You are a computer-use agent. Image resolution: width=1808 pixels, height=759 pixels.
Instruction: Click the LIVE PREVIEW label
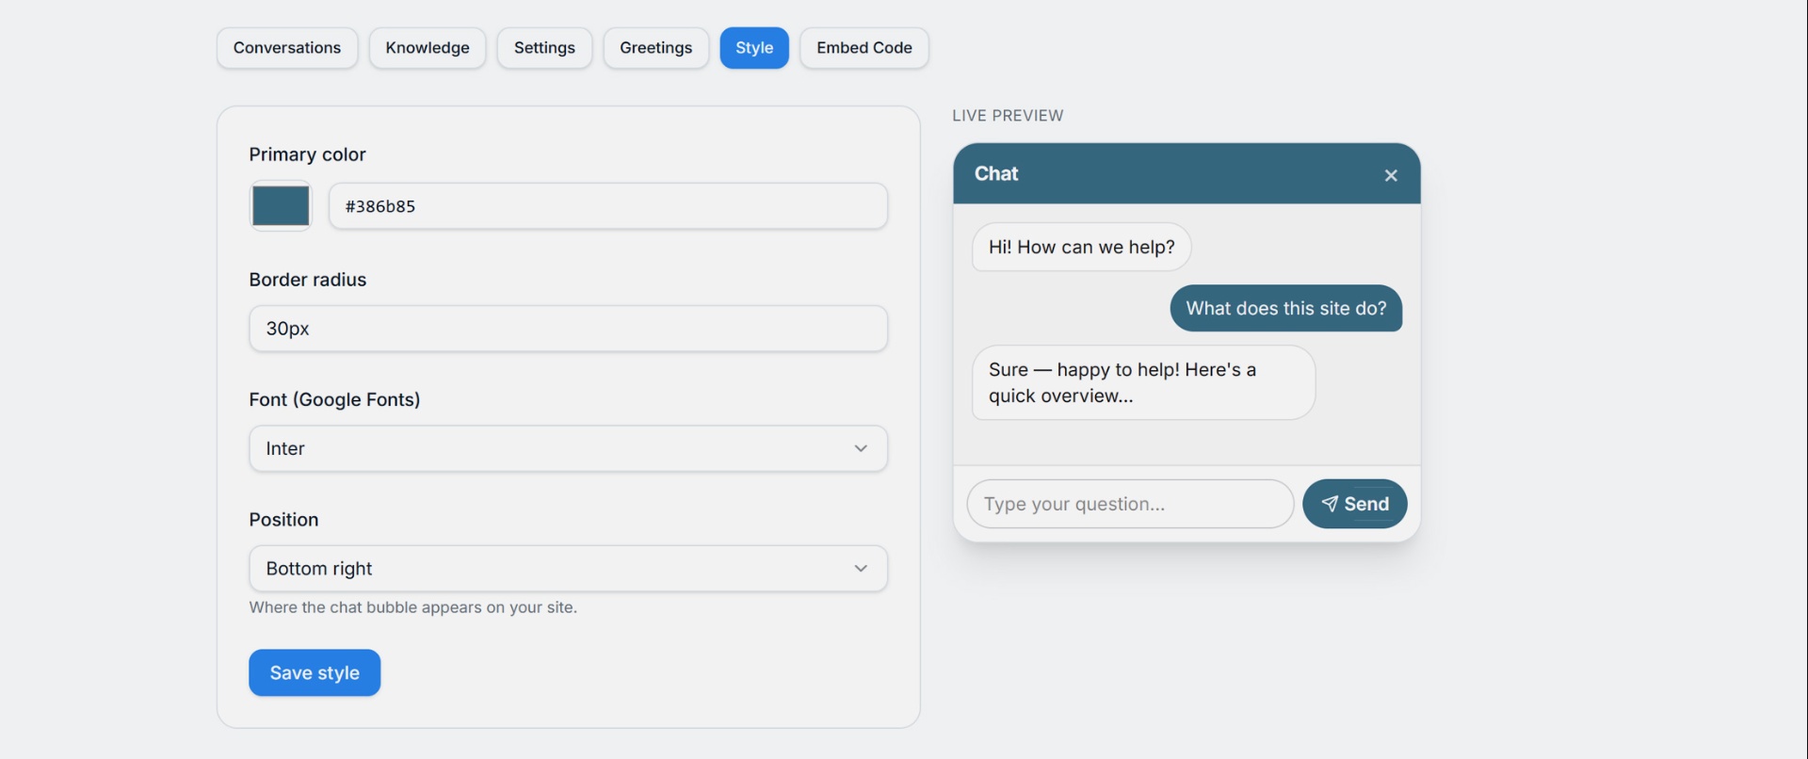[1008, 116]
